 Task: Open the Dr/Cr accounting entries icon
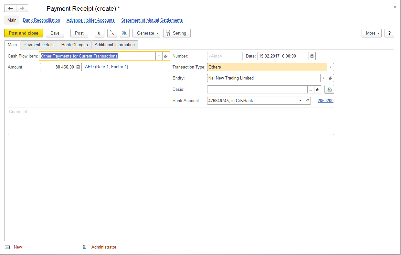112,33
